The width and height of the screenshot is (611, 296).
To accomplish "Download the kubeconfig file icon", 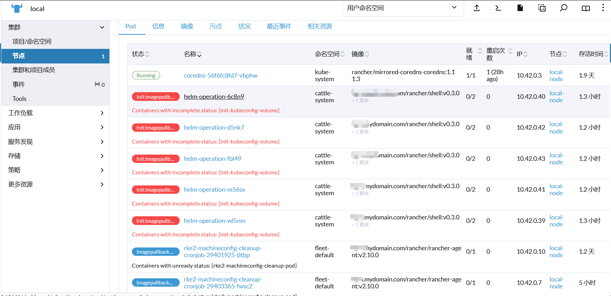I will [520, 8].
